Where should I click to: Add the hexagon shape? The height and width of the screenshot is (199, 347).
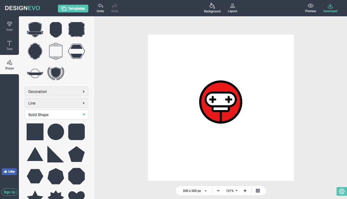tap(35, 176)
